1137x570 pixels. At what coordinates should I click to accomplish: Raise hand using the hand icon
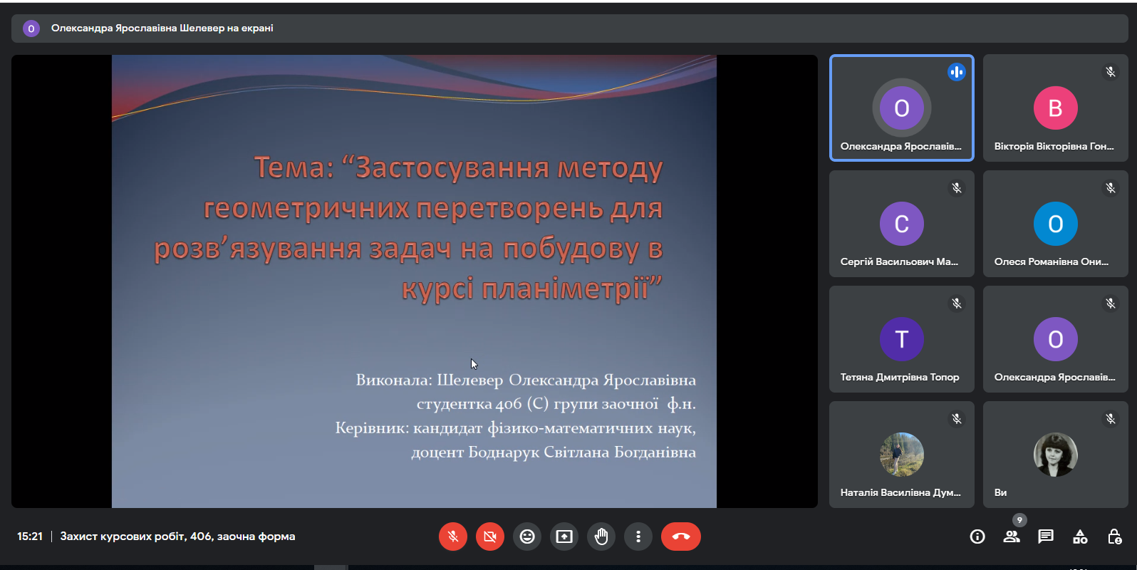pos(601,537)
